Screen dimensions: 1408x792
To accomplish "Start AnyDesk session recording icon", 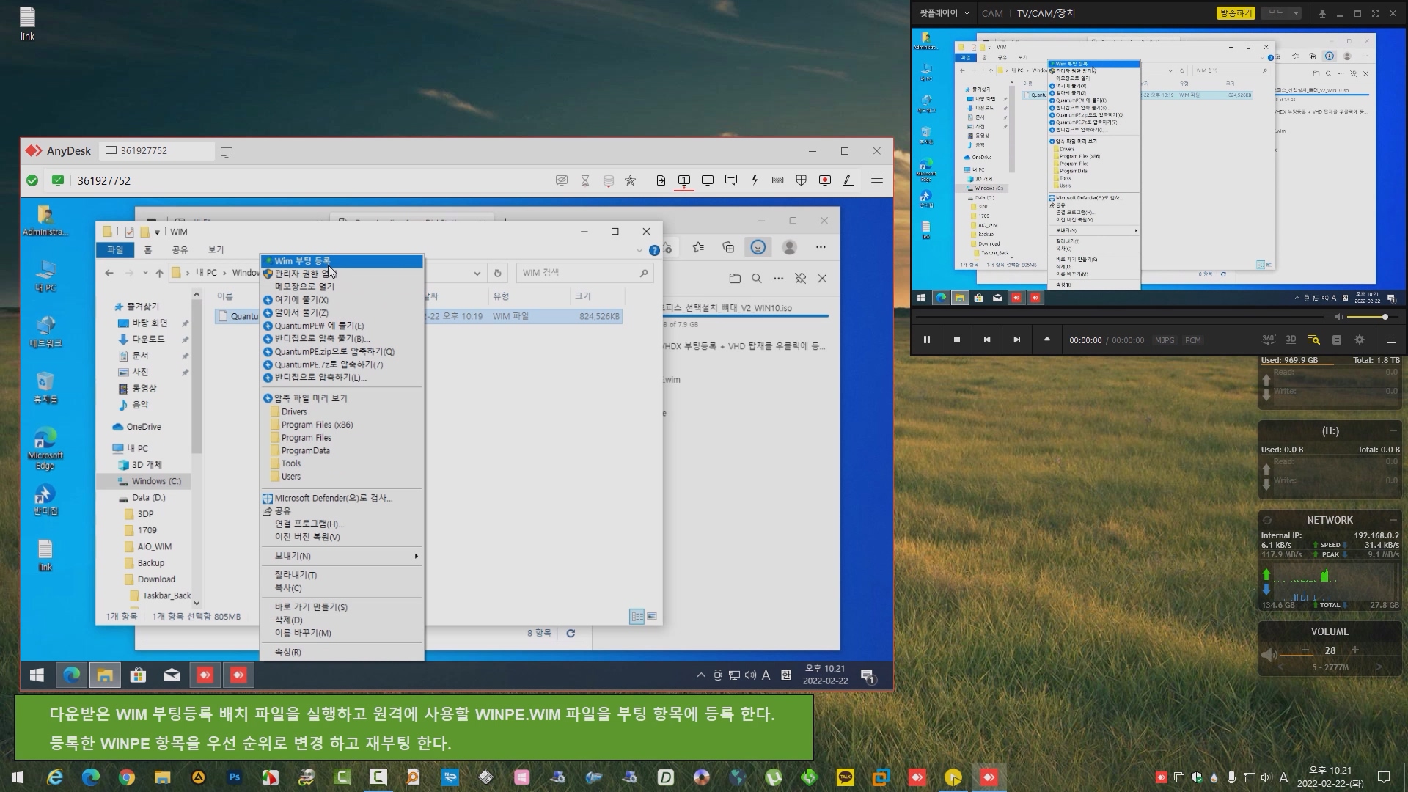I will 825,180.
